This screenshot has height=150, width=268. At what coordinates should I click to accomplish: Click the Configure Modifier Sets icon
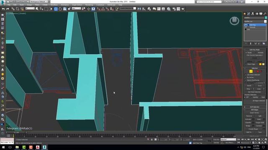click(264, 43)
